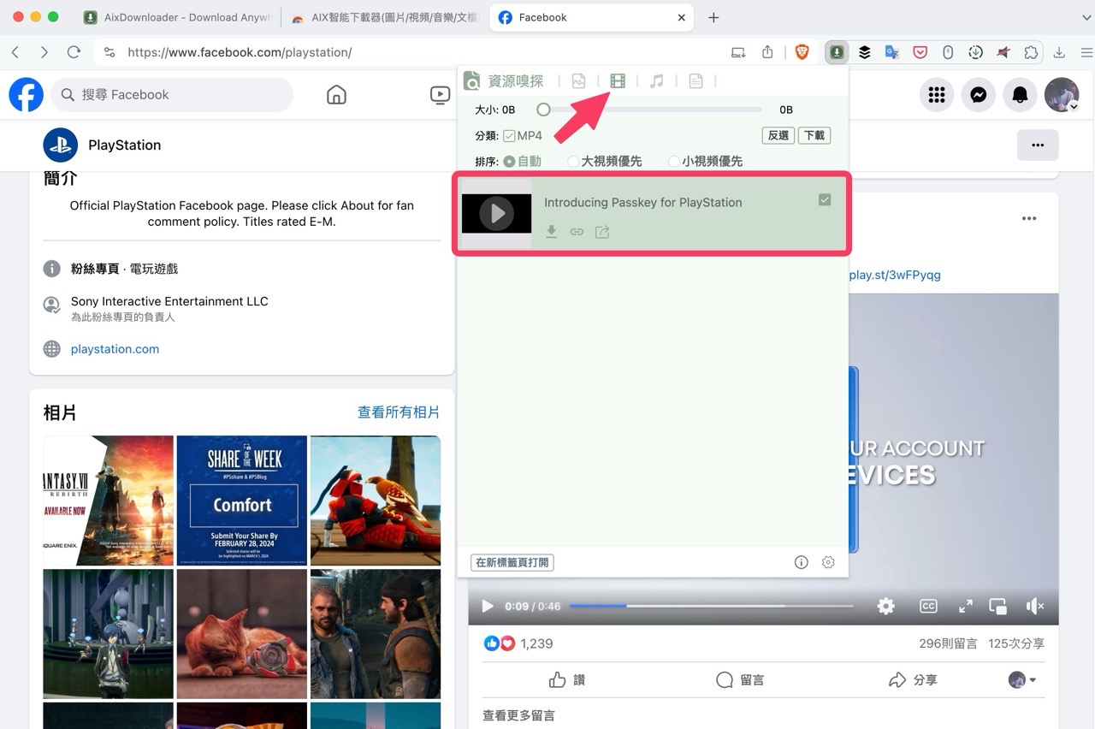Like the post with 讚 button

[x=566, y=679]
